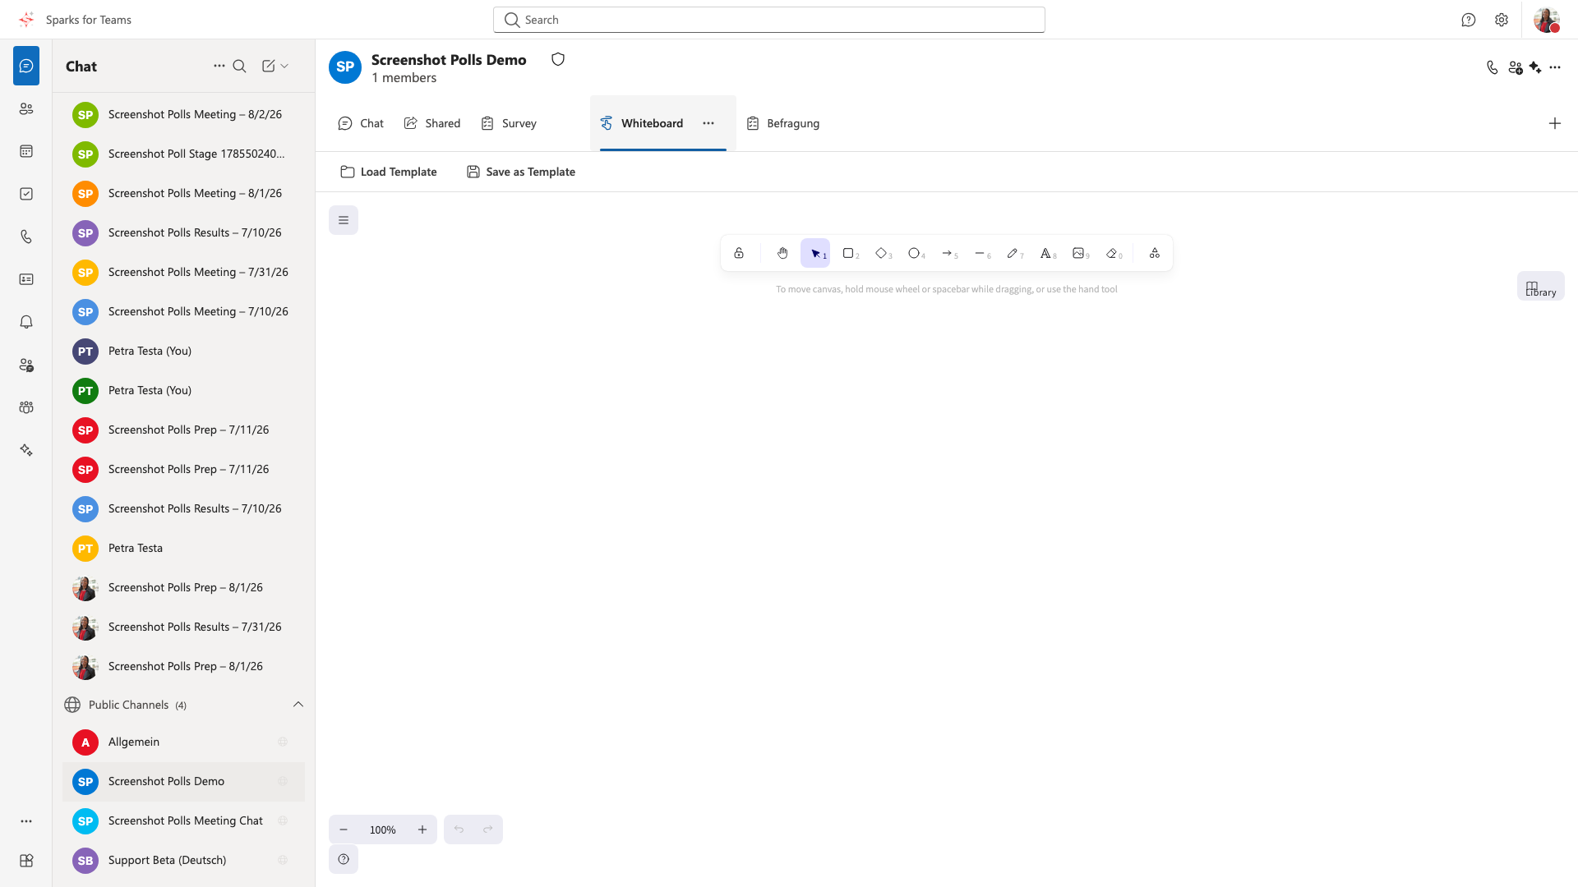Click the channel shield icon
The image size is (1578, 887).
pyautogui.click(x=558, y=59)
